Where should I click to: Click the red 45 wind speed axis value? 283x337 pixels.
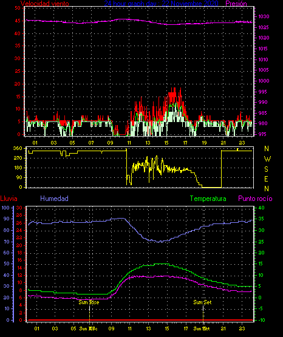pos(18,21)
